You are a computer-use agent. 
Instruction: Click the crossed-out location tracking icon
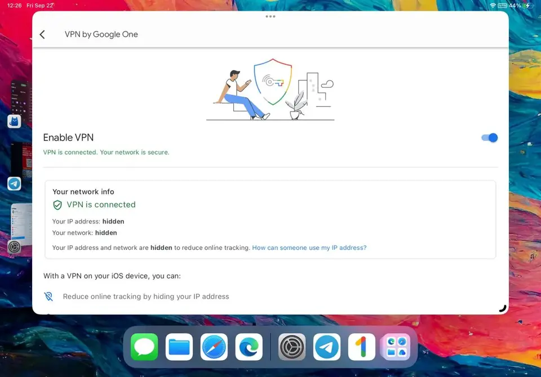[48, 297]
